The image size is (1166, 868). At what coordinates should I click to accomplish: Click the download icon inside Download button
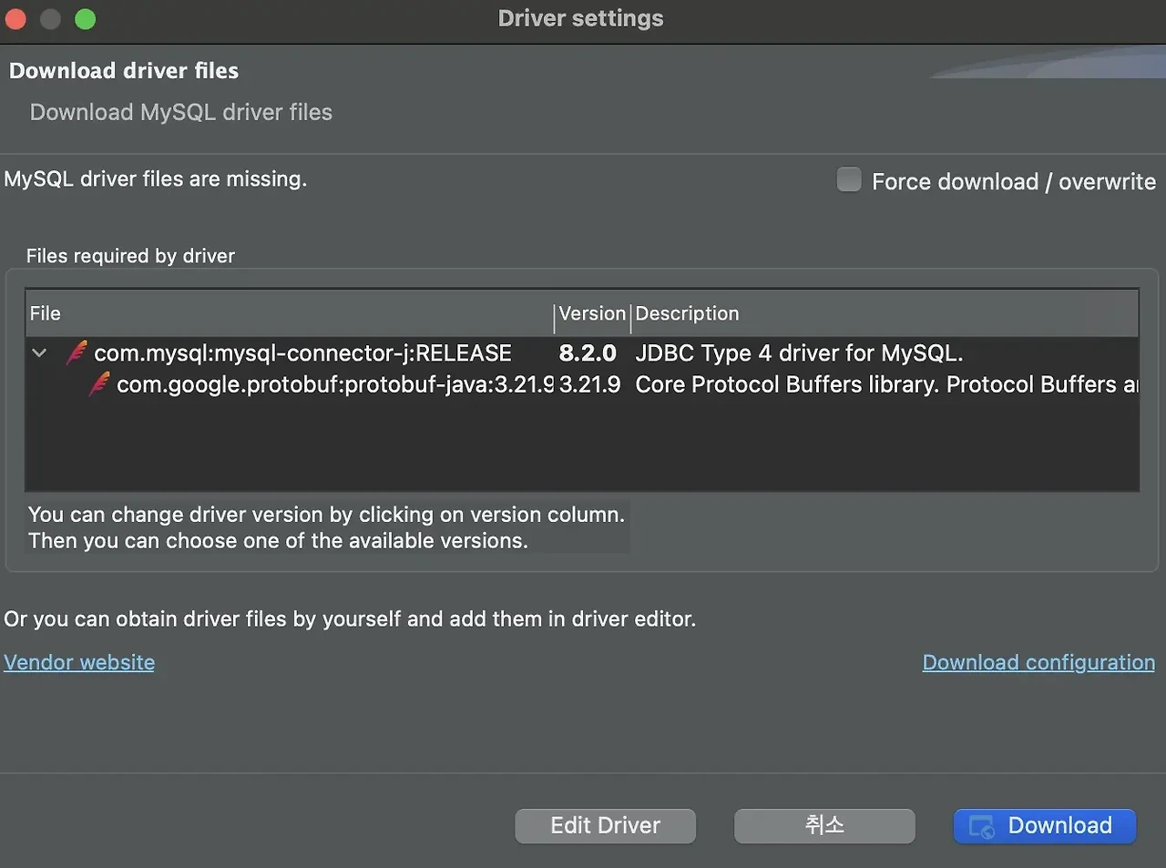click(x=982, y=826)
